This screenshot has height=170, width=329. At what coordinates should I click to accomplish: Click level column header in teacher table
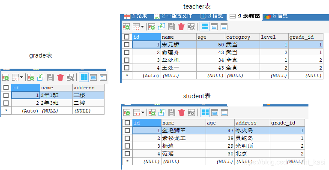coord(274,37)
